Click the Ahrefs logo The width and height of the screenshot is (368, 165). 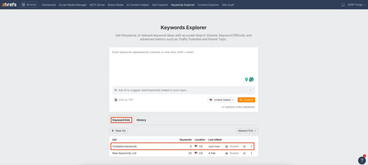point(9,5)
